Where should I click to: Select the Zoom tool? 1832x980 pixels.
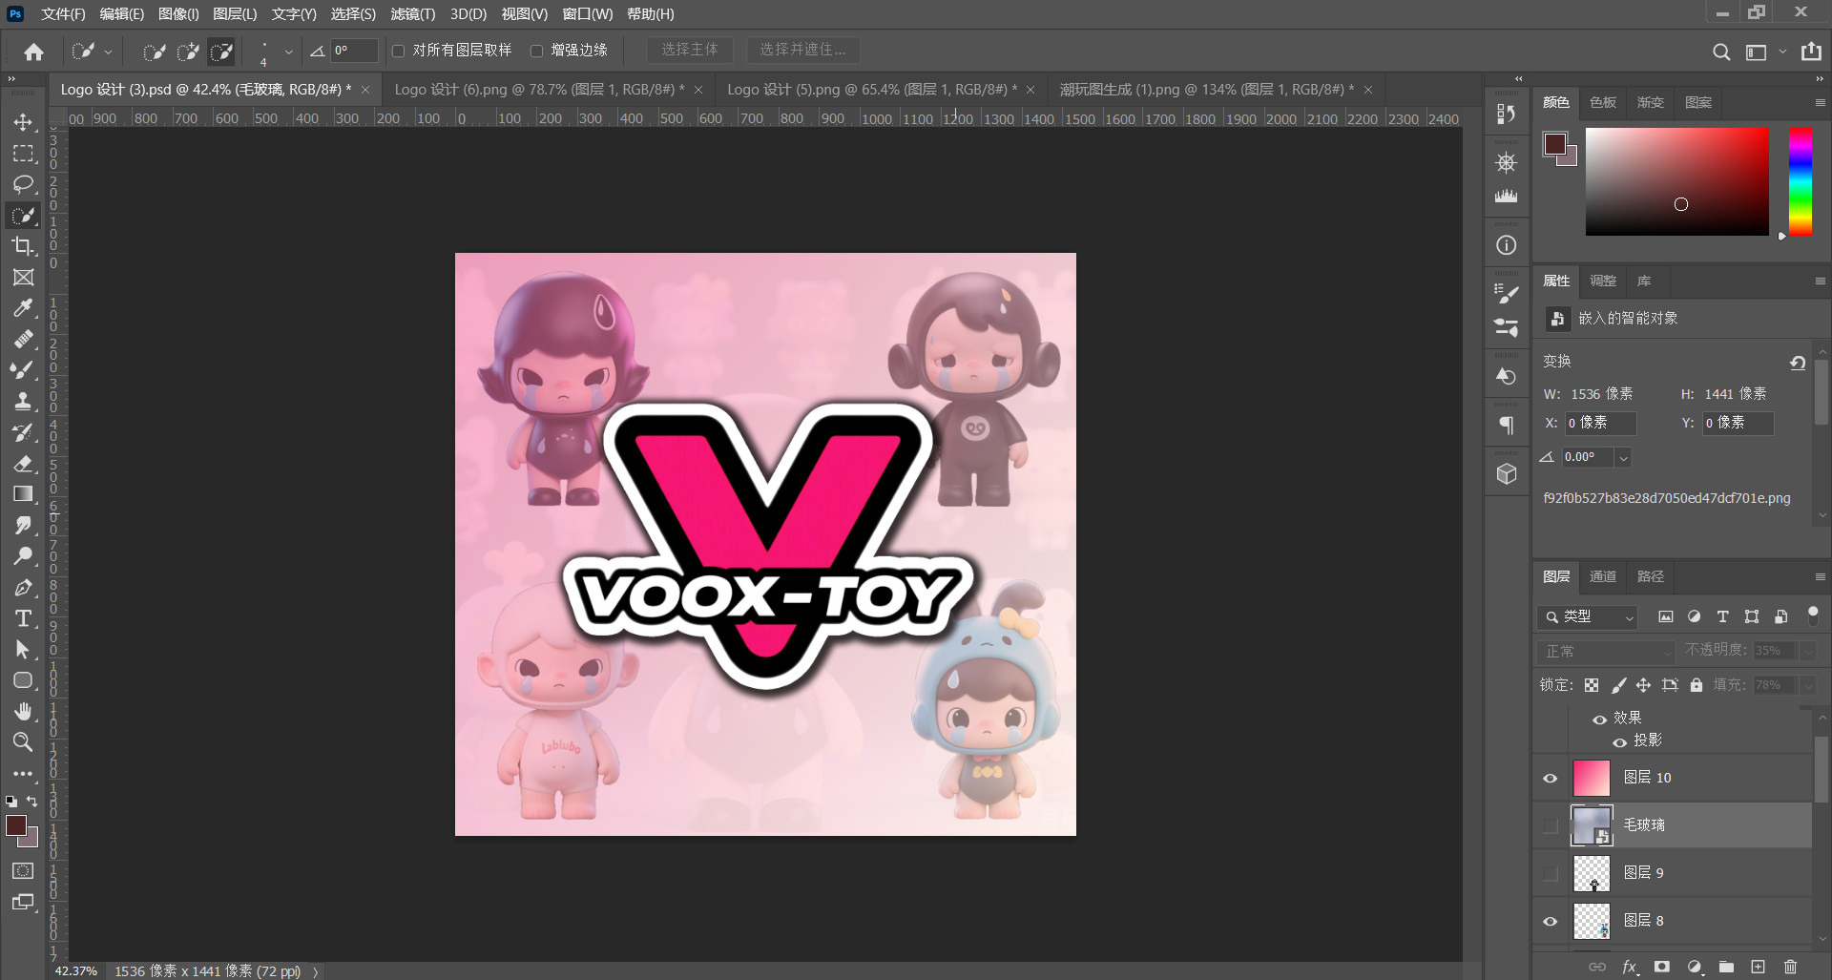click(23, 742)
